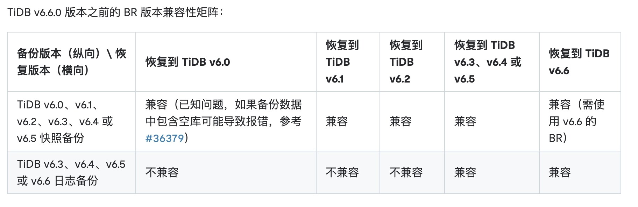638x207 pixels.
Task: Click the '恢复到 TiDB v6.3、v6.4 或 v6.5' header
Action: 488,62
